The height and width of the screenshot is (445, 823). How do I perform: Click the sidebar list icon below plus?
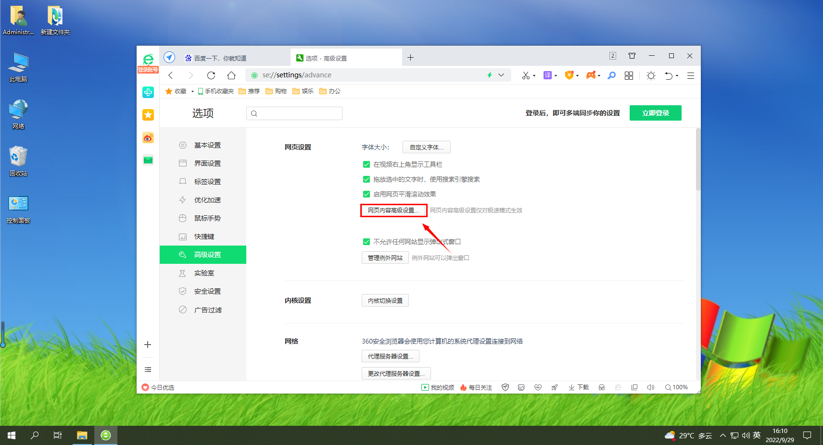tap(148, 370)
